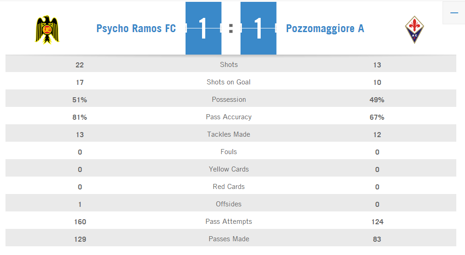Click Pozzomaggiore A's 49% possession value
This screenshot has height=255, width=465.
pyautogui.click(x=377, y=100)
